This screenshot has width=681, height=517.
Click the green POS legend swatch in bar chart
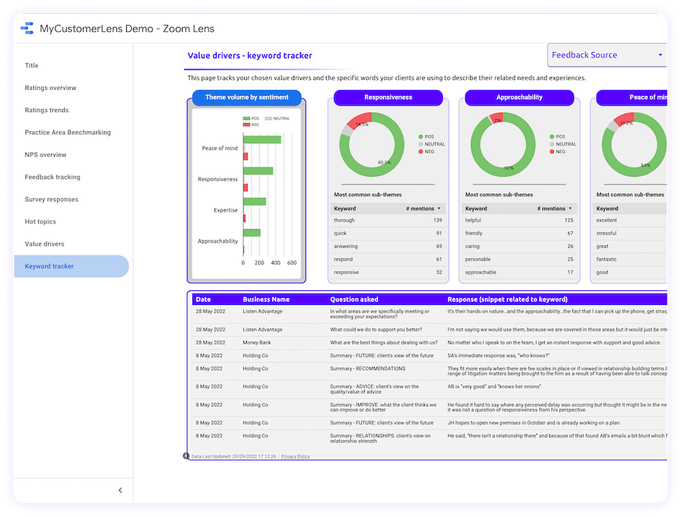click(246, 119)
